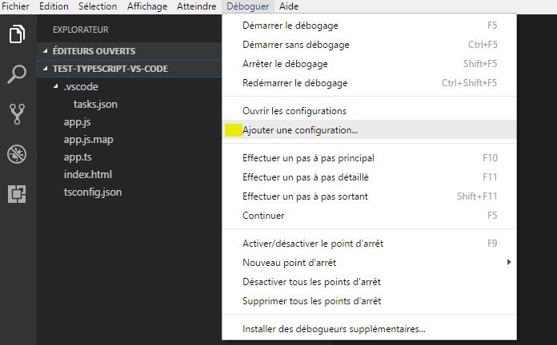Open the Fichier menu
Screen dimensions: 557x345
pyautogui.click(x=16, y=6)
